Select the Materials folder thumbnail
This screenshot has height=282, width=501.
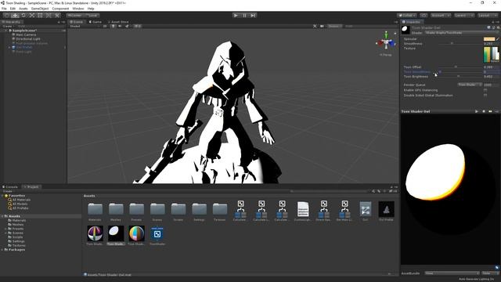tap(96, 209)
